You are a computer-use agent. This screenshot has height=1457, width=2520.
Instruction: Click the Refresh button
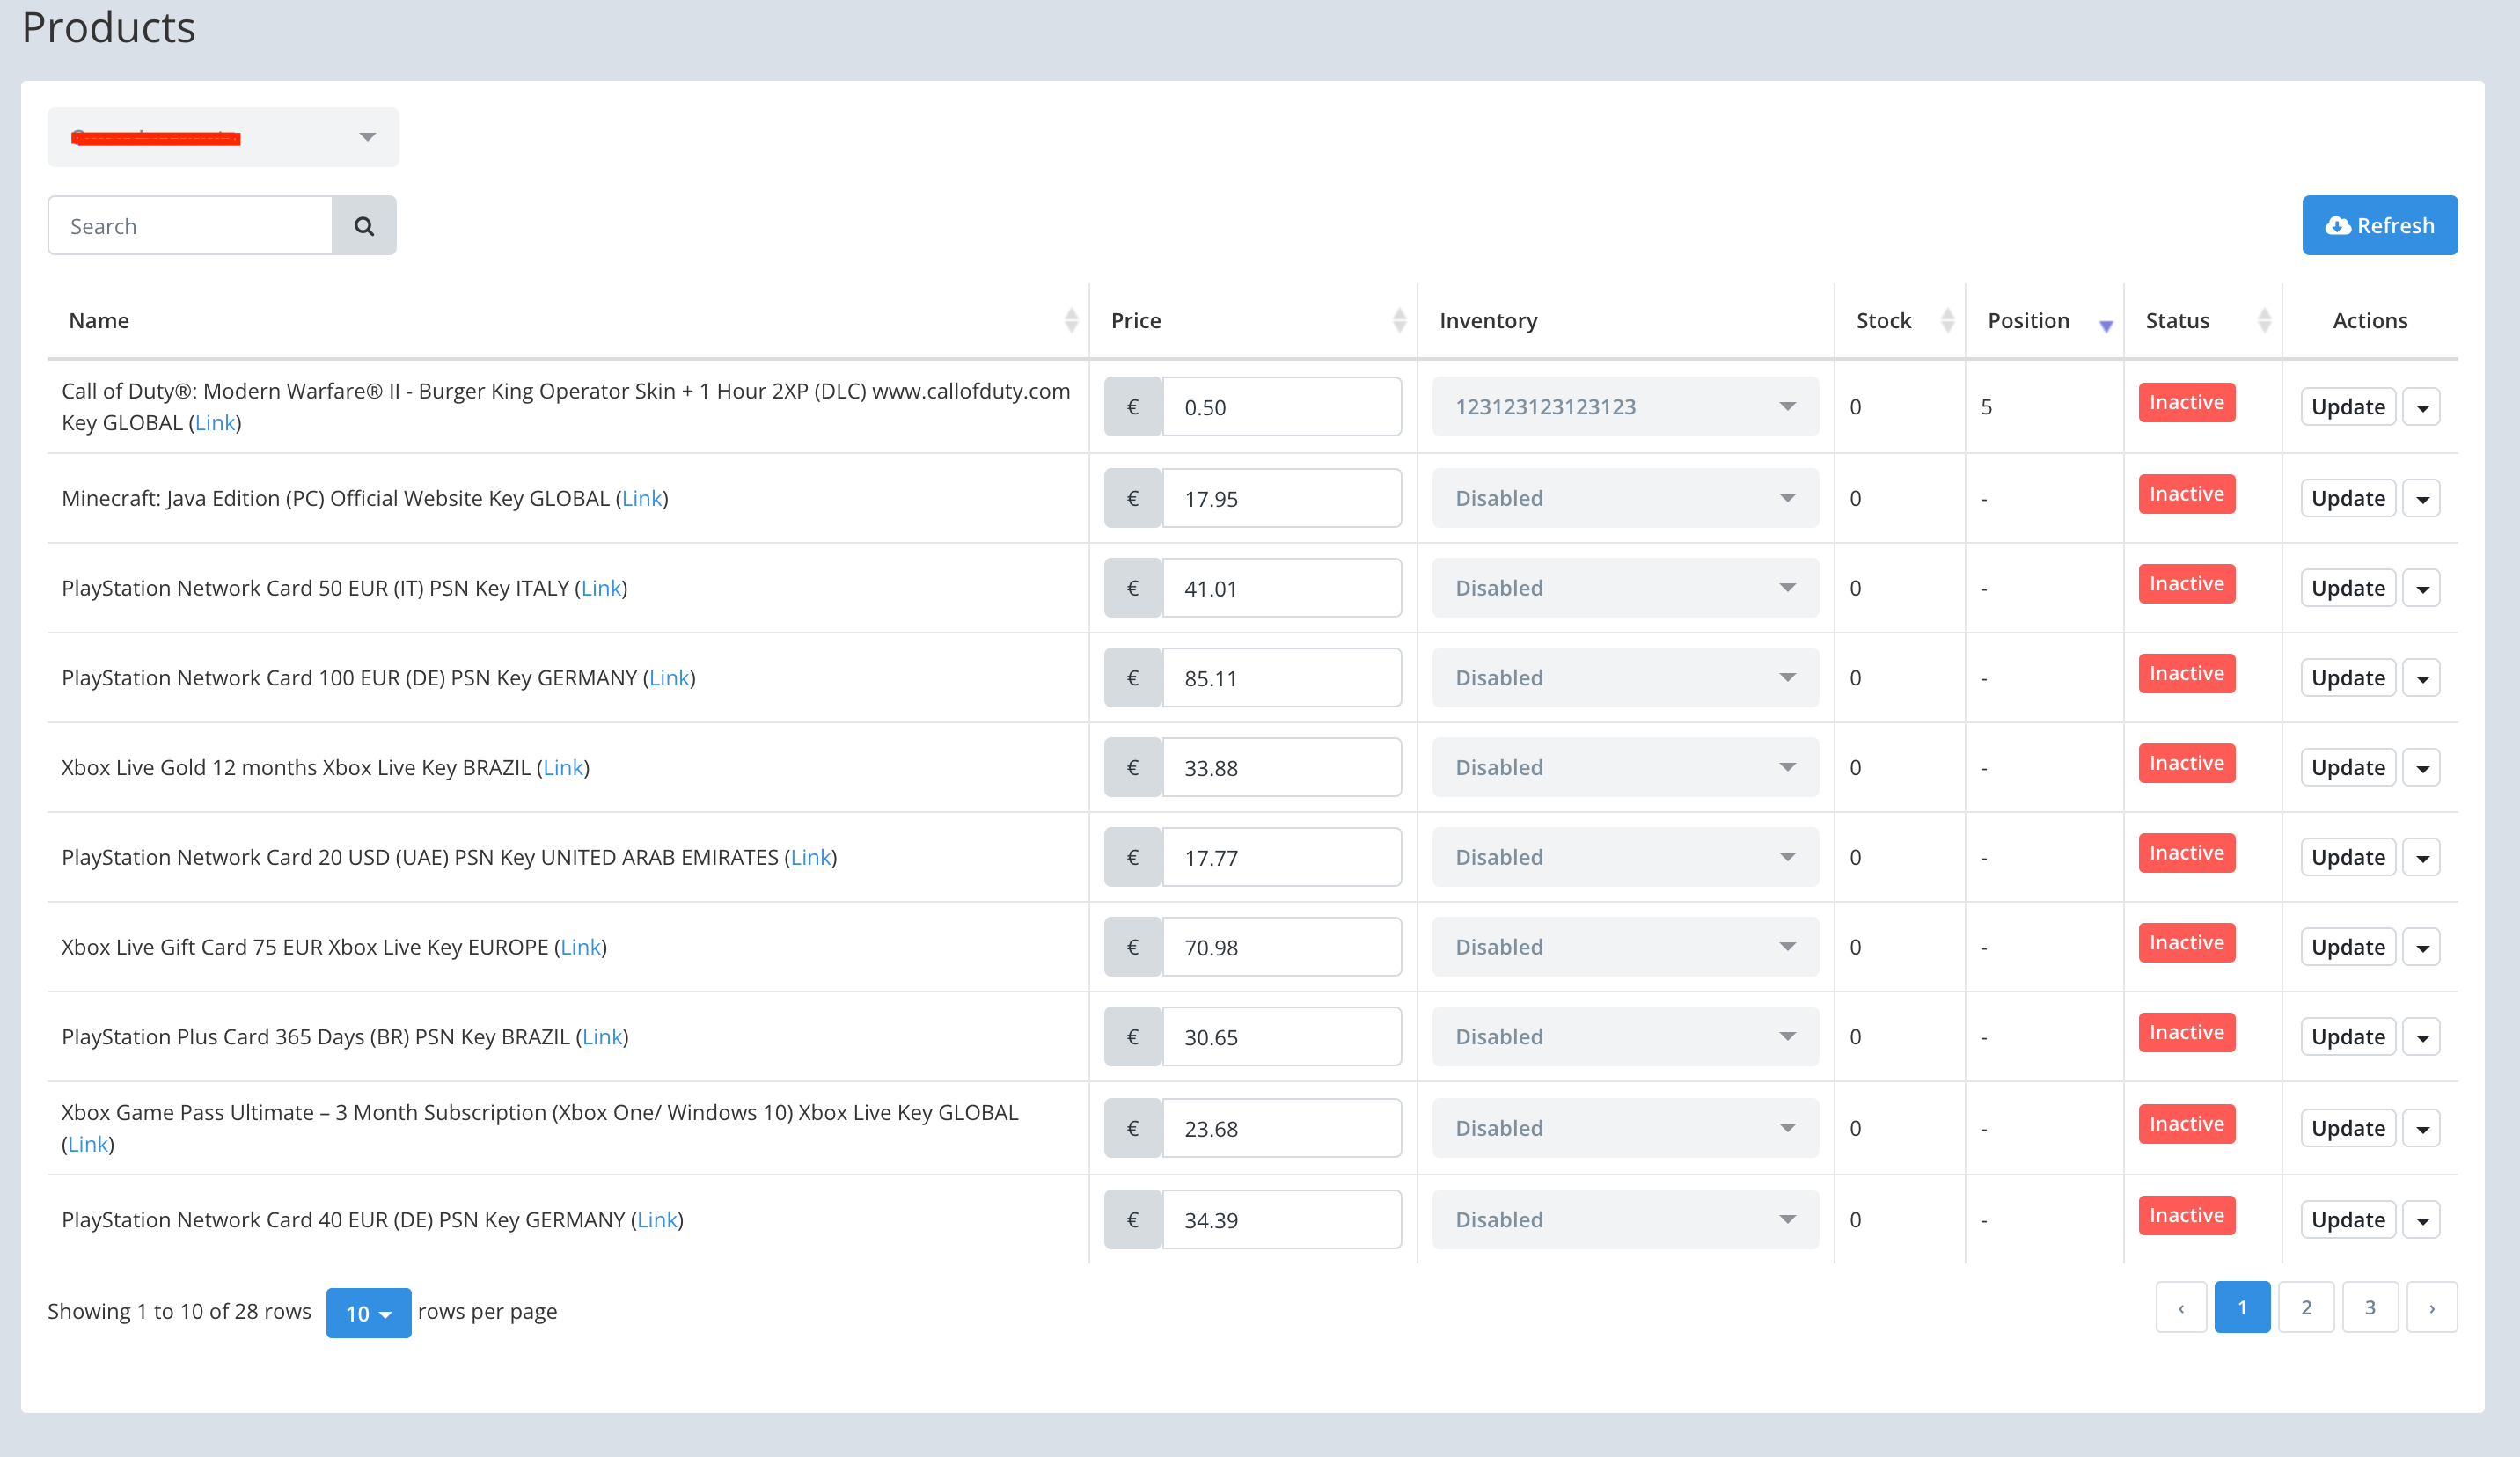2379,225
